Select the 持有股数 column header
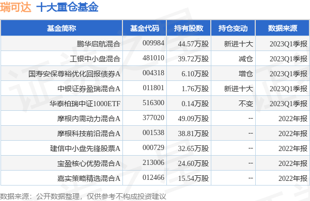Screen dimensions: 310x201 pyautogui.click(x=189, y=28)
